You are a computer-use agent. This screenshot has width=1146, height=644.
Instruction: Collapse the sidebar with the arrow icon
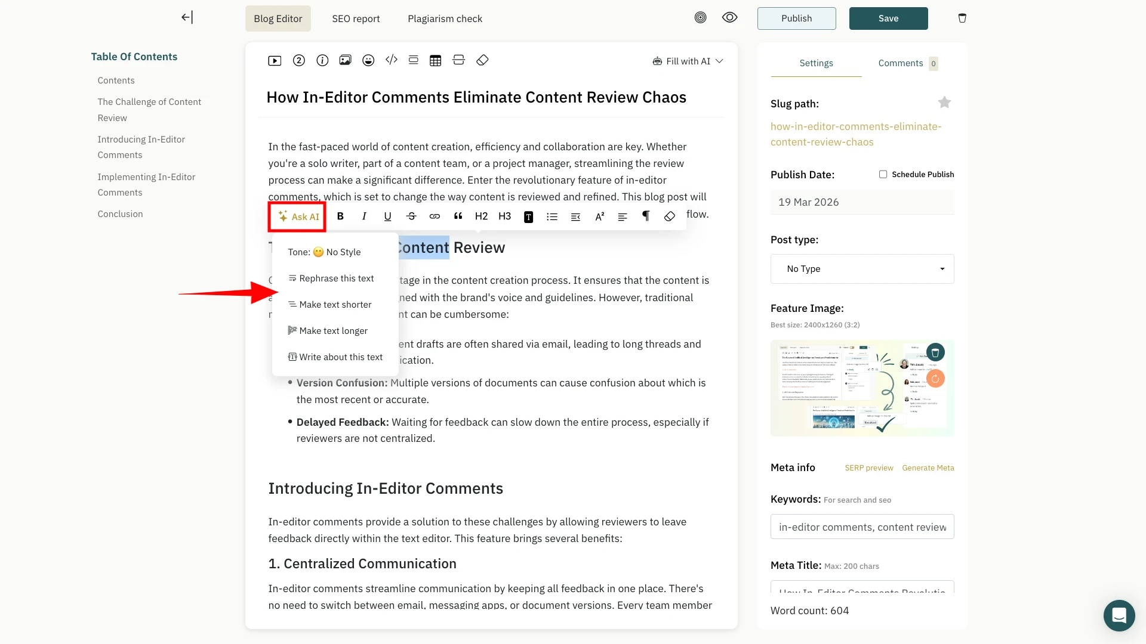187,18
